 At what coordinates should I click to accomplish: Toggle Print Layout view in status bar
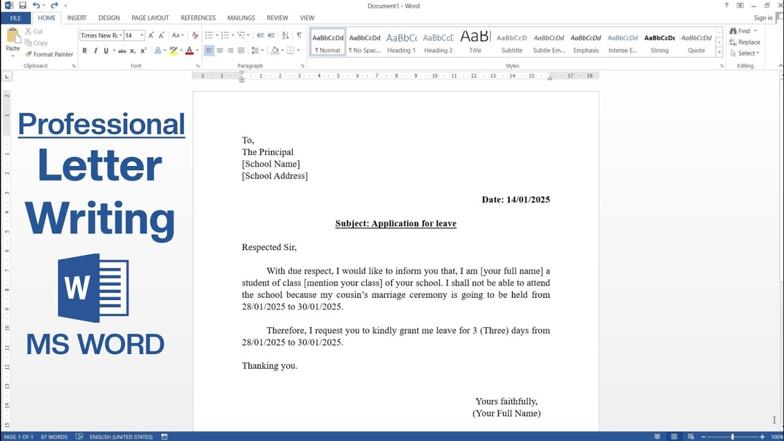coord(674,437)
